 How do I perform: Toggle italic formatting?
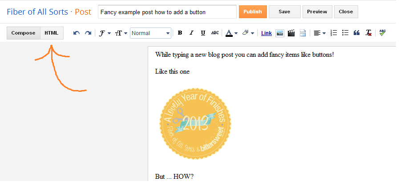[191, 33]
